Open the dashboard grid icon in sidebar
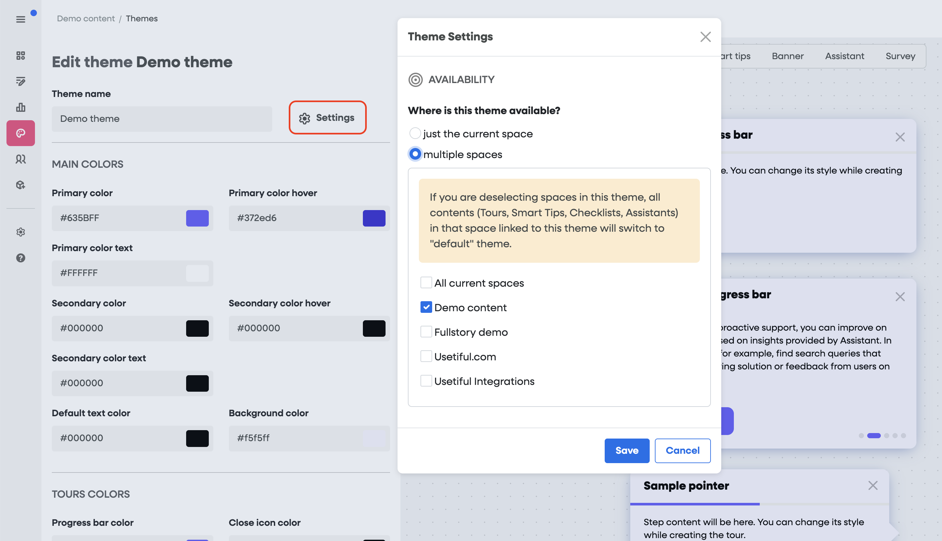The image size is (942, 541). pos(20,55)
